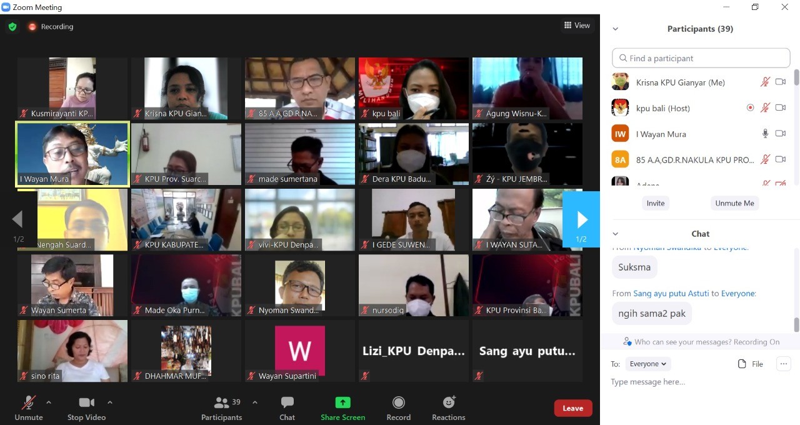Viewport: 800px width, 425px height.
Task: Click the green Share Screen icon
Action: 342,403
